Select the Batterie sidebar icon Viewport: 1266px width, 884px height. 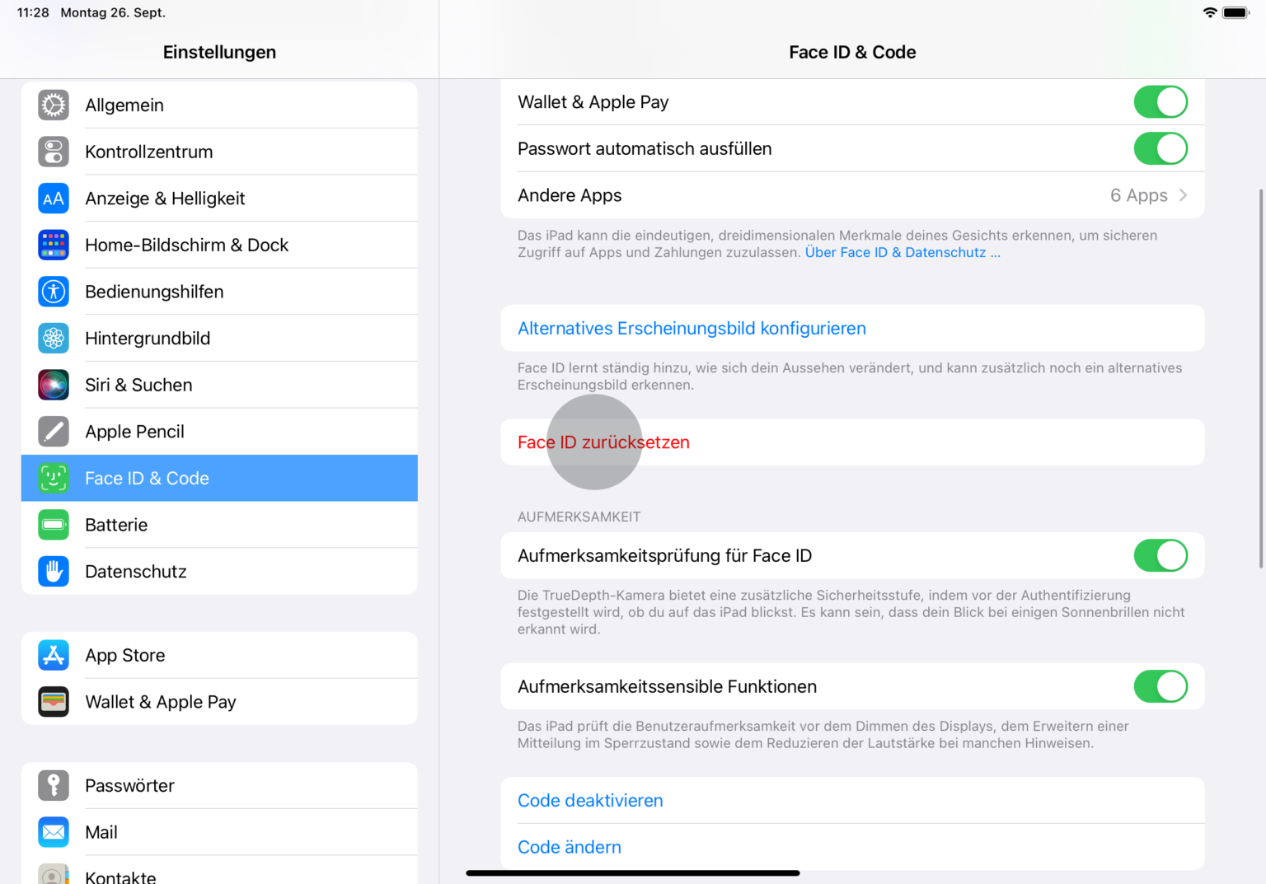(x=53, y=525)
